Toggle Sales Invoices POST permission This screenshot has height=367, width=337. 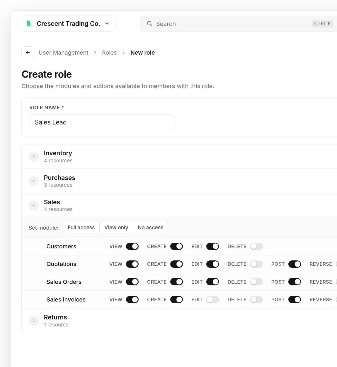pyautogui.click(x=295, y=299)
